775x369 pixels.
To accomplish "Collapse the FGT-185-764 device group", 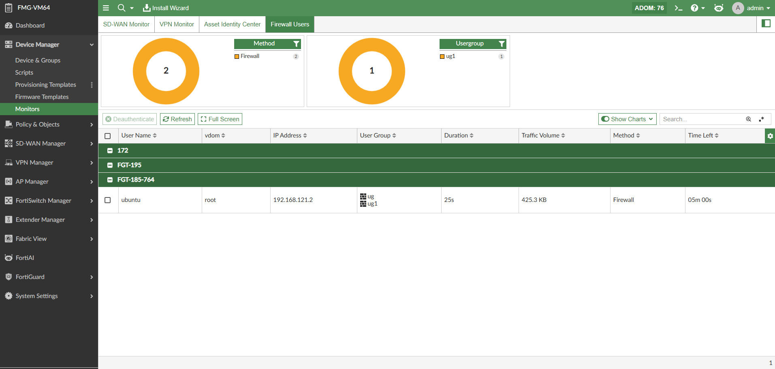I will click(x=110, y=180).
